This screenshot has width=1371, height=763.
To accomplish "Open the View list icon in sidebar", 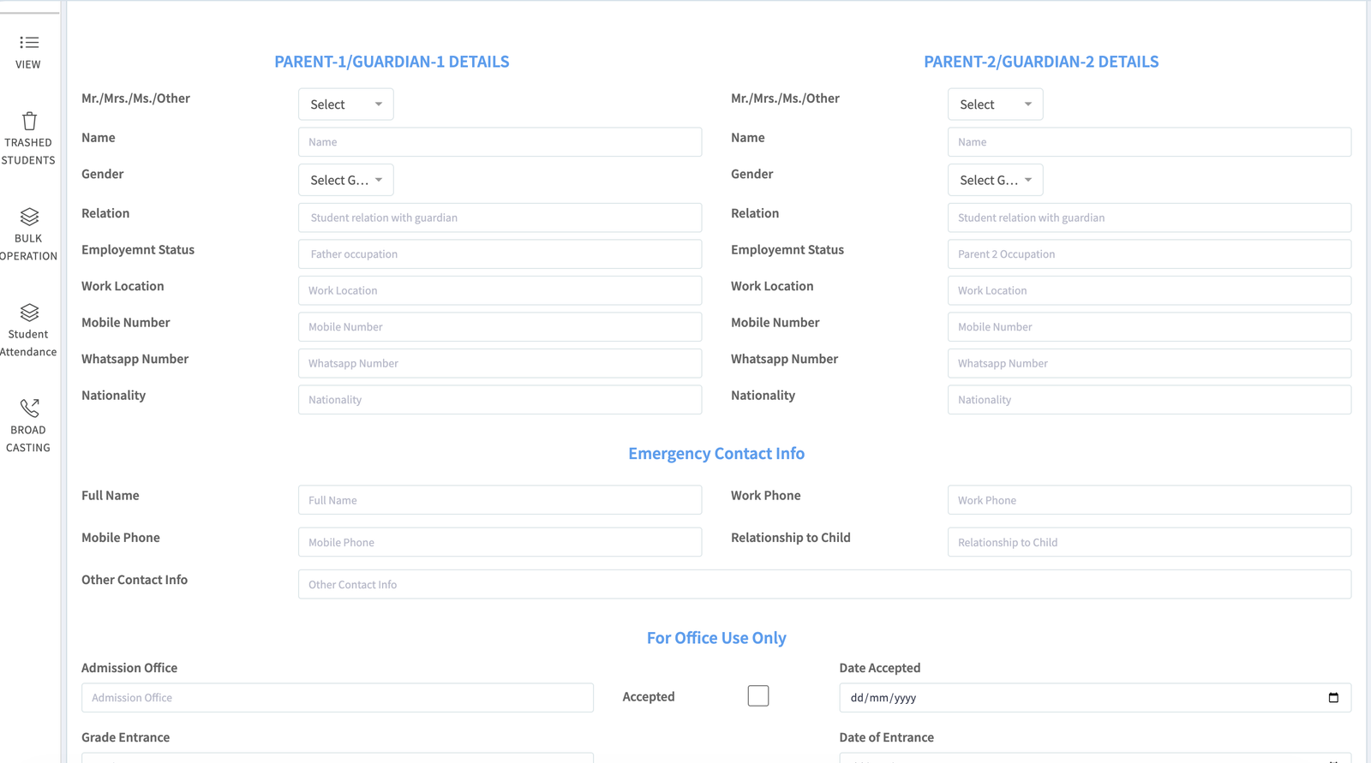I will [x=29, y=43].
